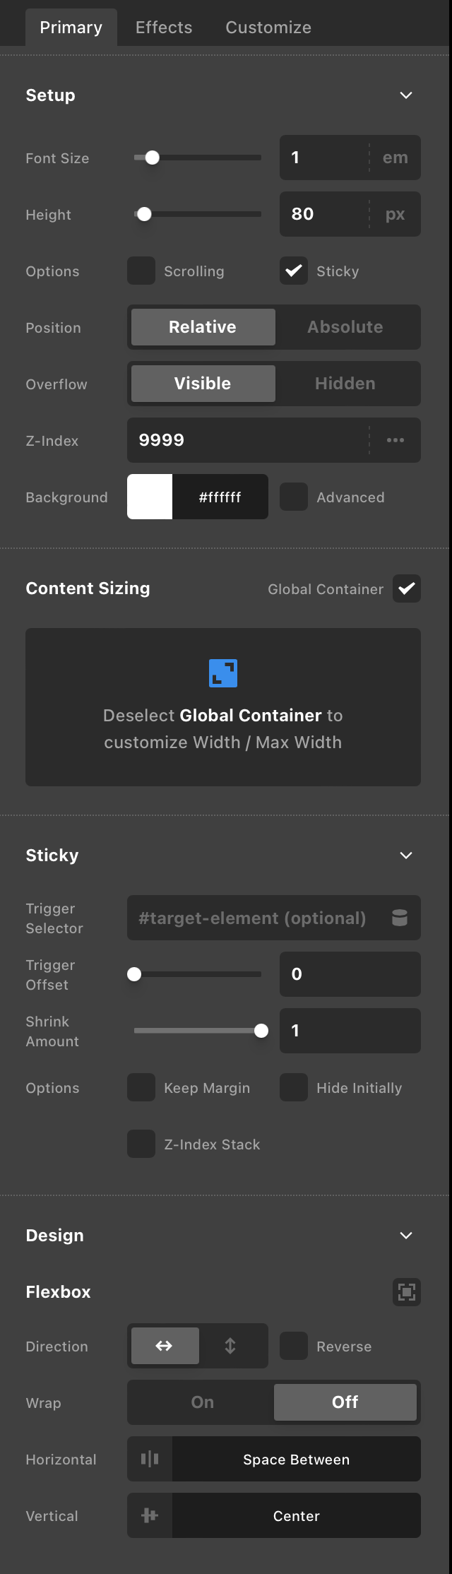Deselect the Global Container checkbox
This screenshot has width=452, height=1574.
click(x=407, y=588)
